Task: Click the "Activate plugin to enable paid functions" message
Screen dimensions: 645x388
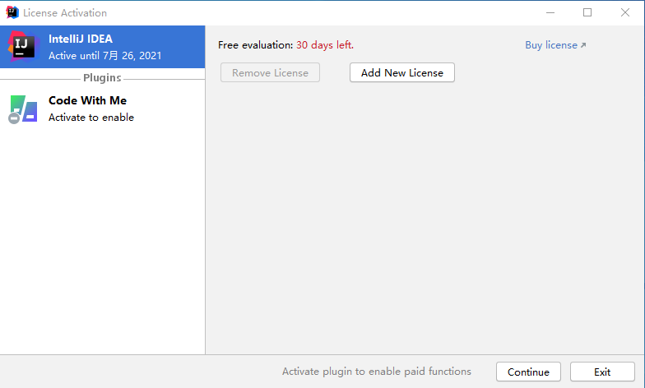Action: coord(377,372)
